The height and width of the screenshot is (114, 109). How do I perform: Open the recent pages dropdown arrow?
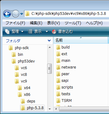(x=21, y=14)
